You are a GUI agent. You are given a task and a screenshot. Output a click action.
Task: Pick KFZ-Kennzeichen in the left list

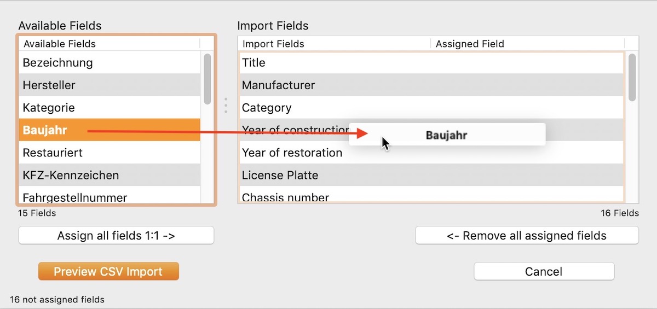(x=109, y=175)
